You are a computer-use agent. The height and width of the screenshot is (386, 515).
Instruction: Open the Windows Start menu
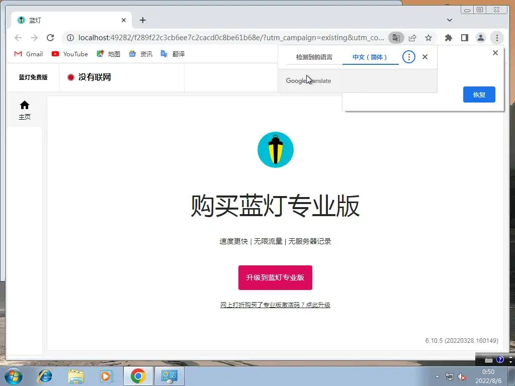coord(13,376)
